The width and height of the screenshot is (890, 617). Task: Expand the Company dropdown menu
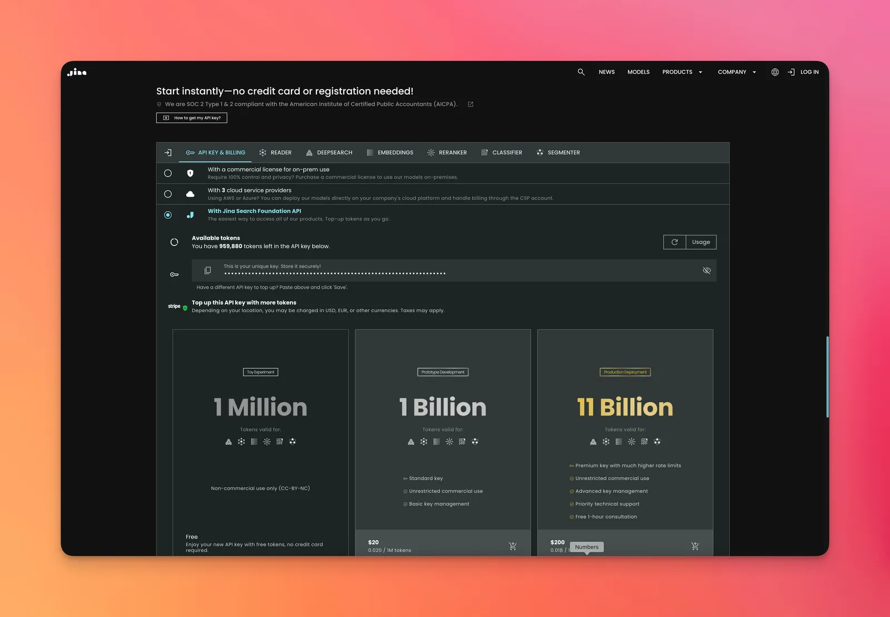pos(736,72)
